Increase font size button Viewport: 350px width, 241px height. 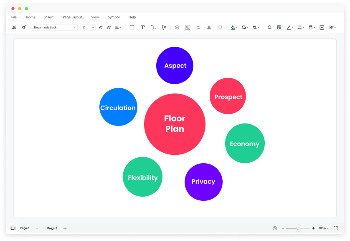coord(100,28)
